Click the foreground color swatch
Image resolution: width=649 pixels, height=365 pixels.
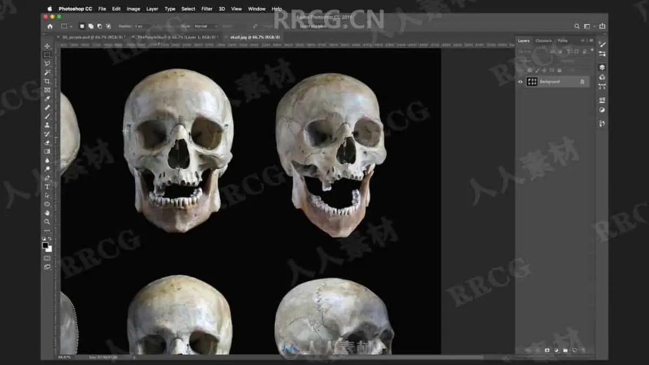(46, 245)
